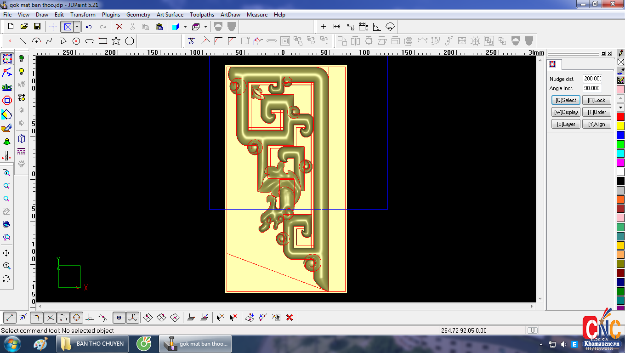Expand the wireframe box dropdown arrow
This screenshot has width=625, height=353.
click(x=205, y=27)
